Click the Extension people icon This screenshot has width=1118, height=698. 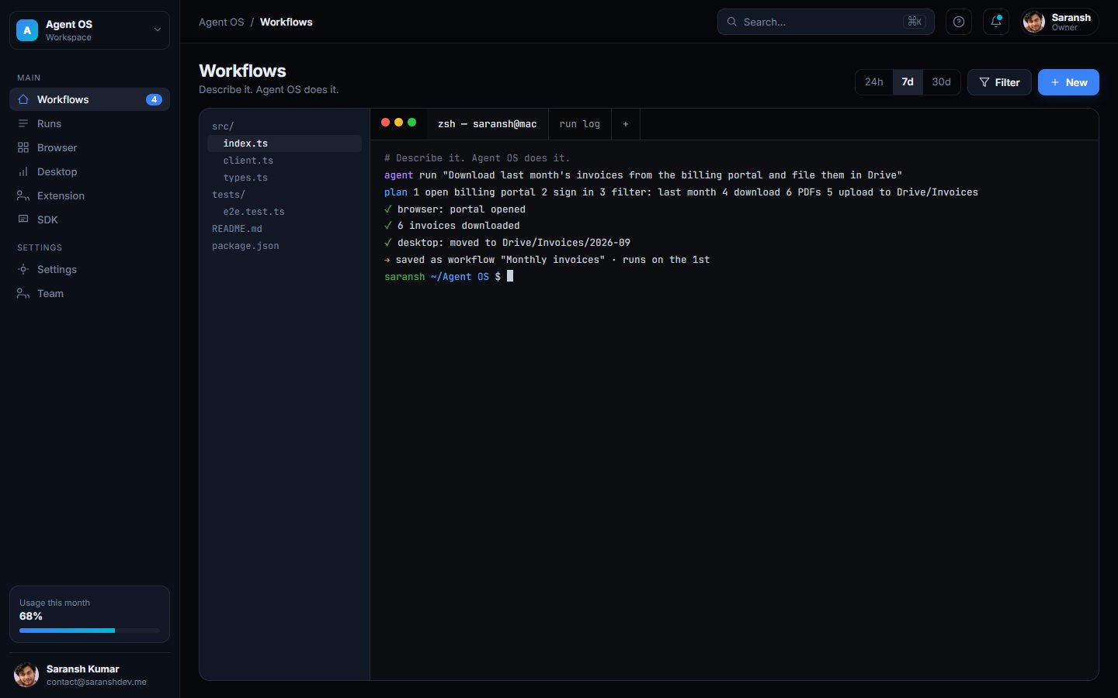(23, 195)
